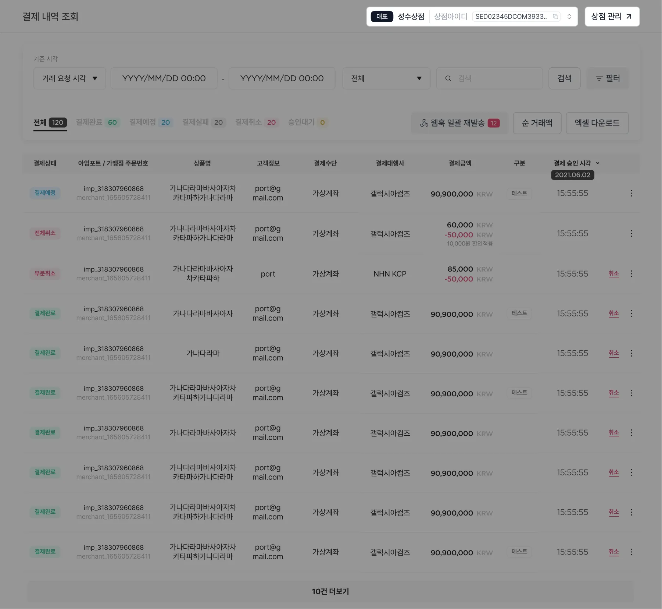This screenshot has width=662, height=609.
Task: Switch to the 결제완료 tab
Action: click(96, 122)
